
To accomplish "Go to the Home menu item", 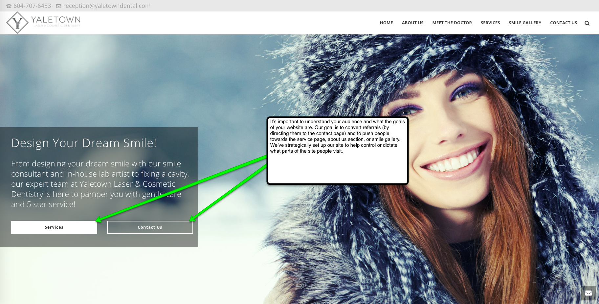I will 386,23.
